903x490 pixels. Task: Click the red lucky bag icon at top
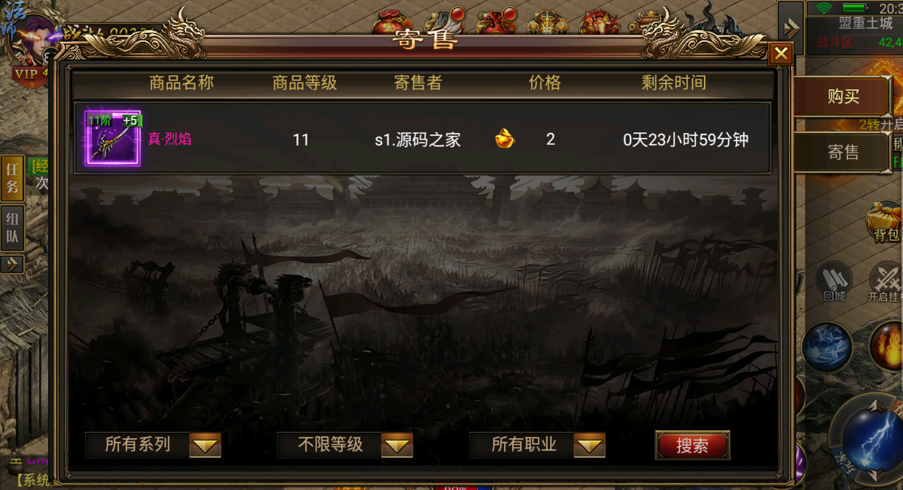[x=392, y=21]
